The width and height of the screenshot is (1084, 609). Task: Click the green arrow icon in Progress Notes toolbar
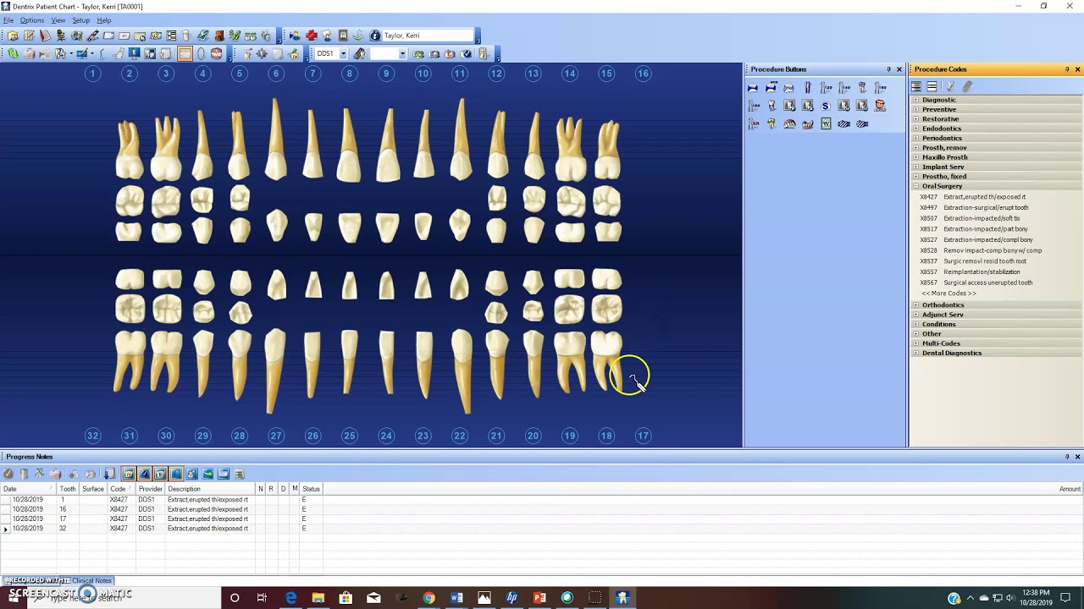(x=207, y=474)
